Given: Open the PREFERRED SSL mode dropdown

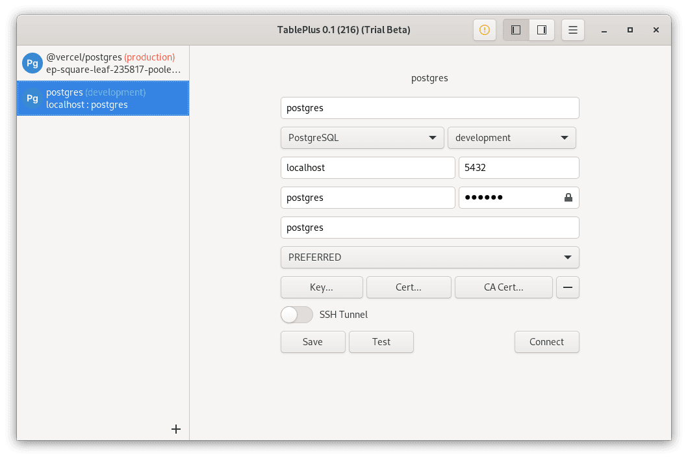Looking at the screenshot, I should click(x=429, y=257).
